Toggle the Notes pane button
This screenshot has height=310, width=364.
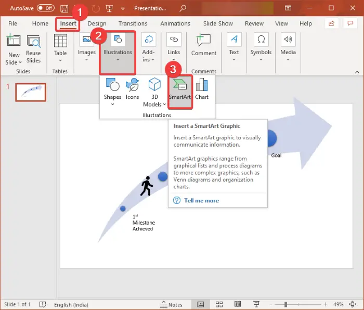(171, 304)
